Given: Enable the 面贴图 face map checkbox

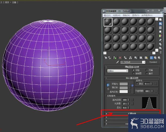Looking at the screenshot, I should (x=134, y=73).
